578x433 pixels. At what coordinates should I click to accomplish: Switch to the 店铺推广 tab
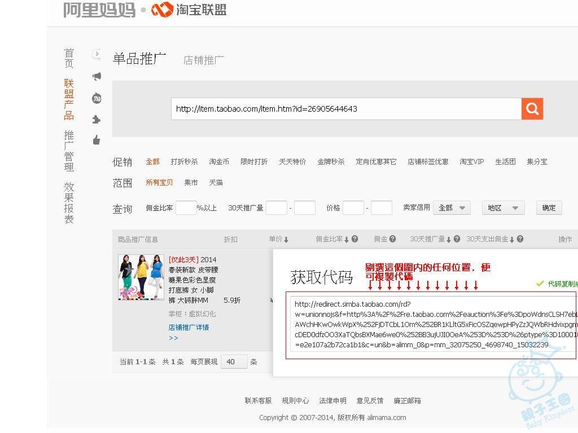click(x=203, y=60)
